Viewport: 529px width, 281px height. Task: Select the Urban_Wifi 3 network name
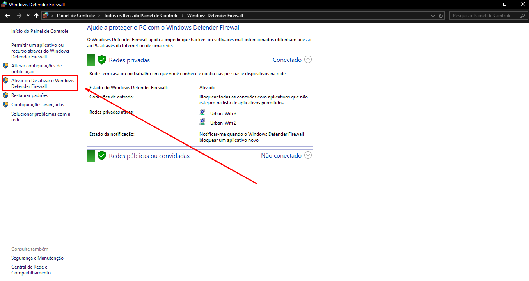click(223, 114)
